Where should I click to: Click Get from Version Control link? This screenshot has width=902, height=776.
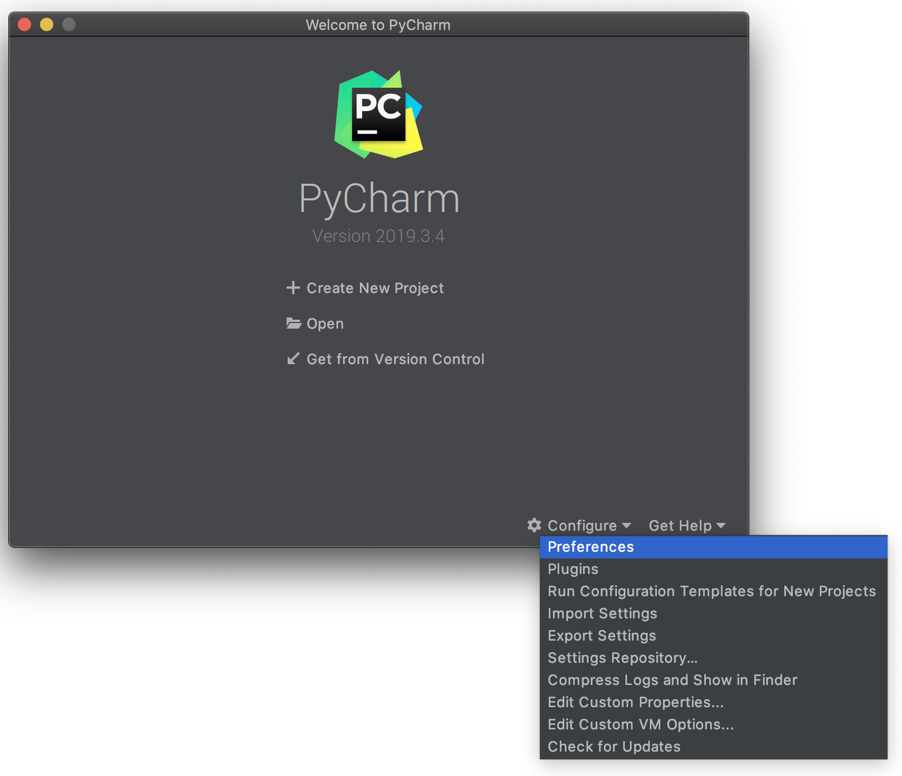coord(395,359)
